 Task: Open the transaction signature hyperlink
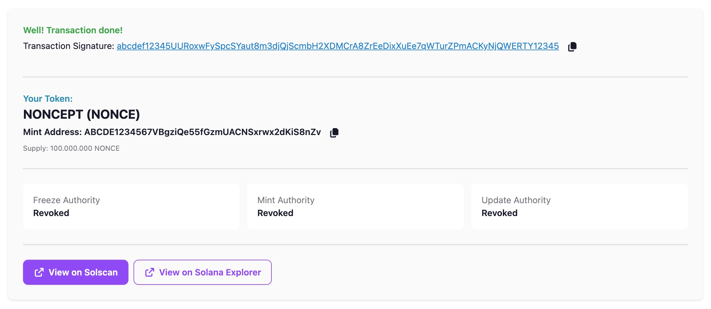[x=338, y=46]
